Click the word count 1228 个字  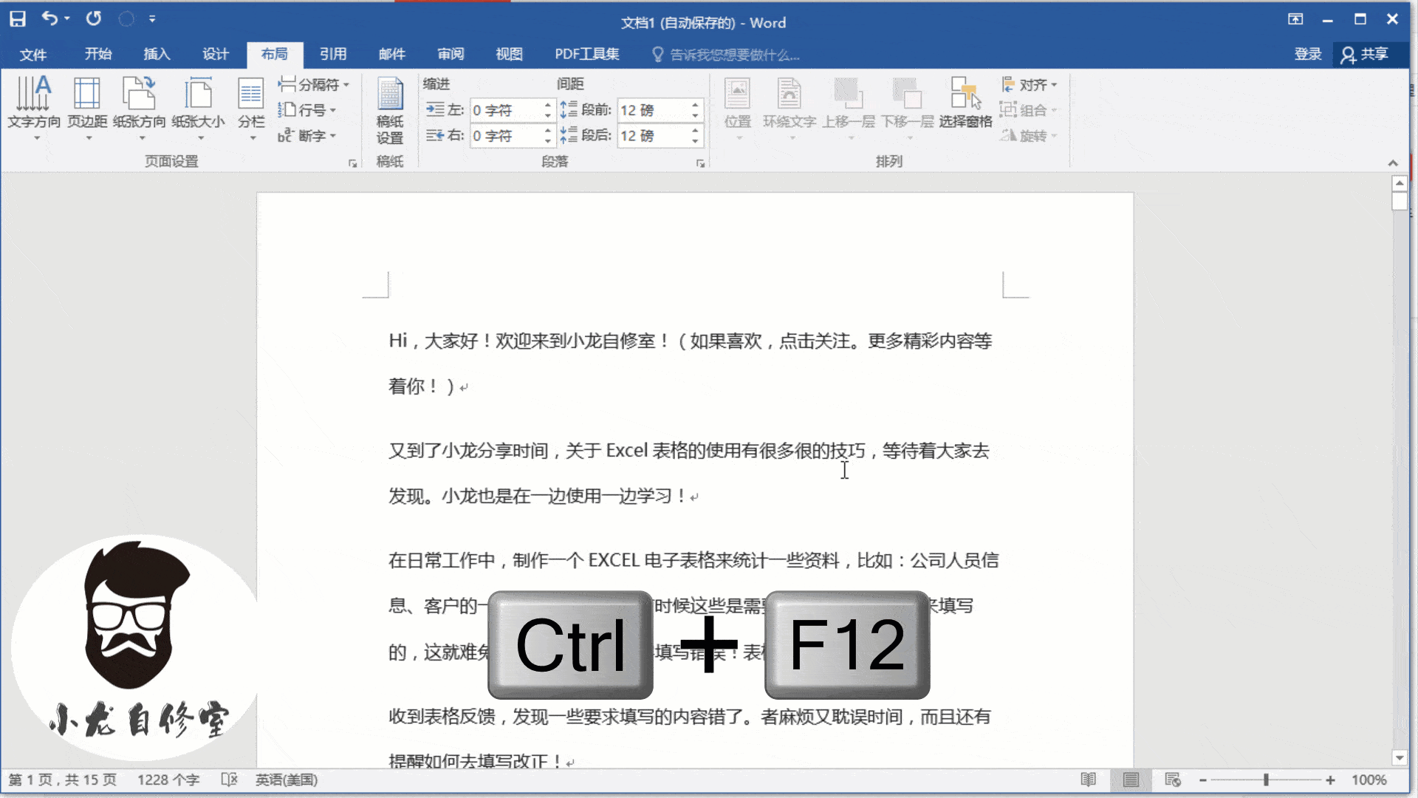(168, 780)
